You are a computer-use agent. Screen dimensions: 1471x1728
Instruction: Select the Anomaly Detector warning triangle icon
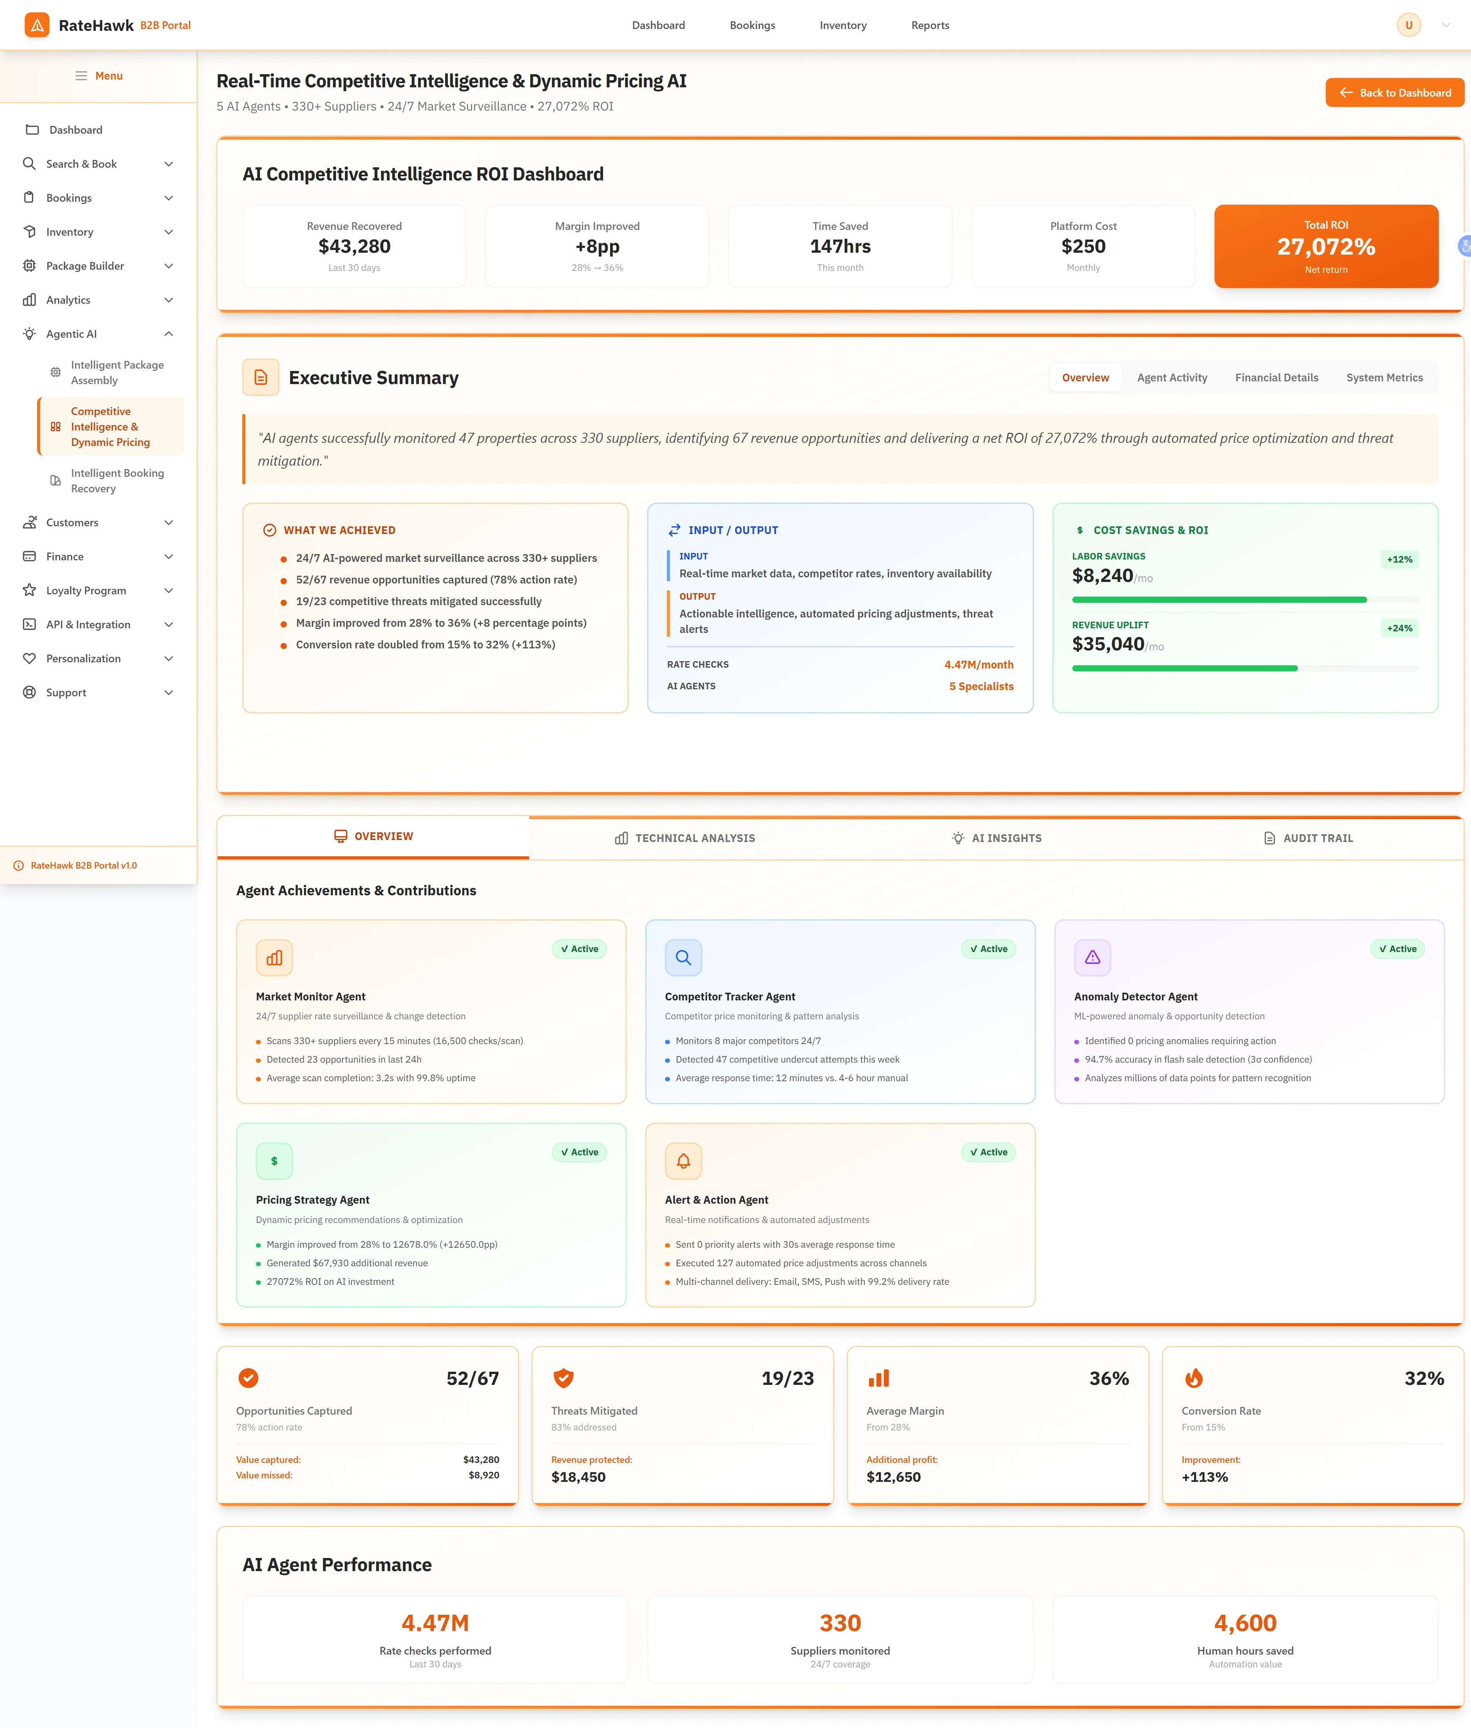(1092, 958)
